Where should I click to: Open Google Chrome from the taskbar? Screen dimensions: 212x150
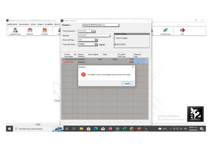(x=117, y=129)
